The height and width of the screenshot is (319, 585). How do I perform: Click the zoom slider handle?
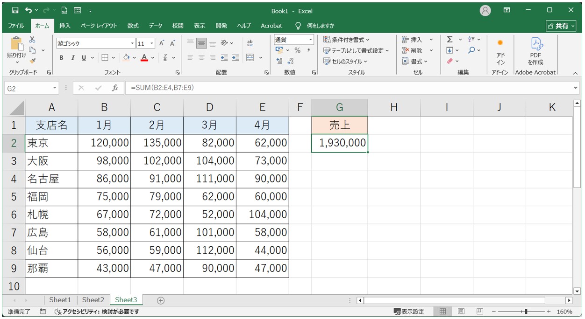point(527,312)
